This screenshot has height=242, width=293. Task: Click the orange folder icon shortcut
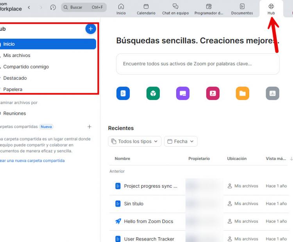(x=243, y=93)
